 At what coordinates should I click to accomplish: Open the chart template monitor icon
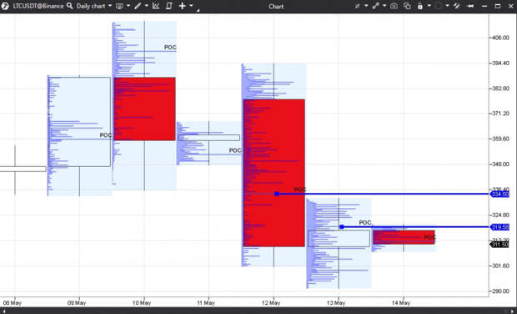[x=119, y=6]
